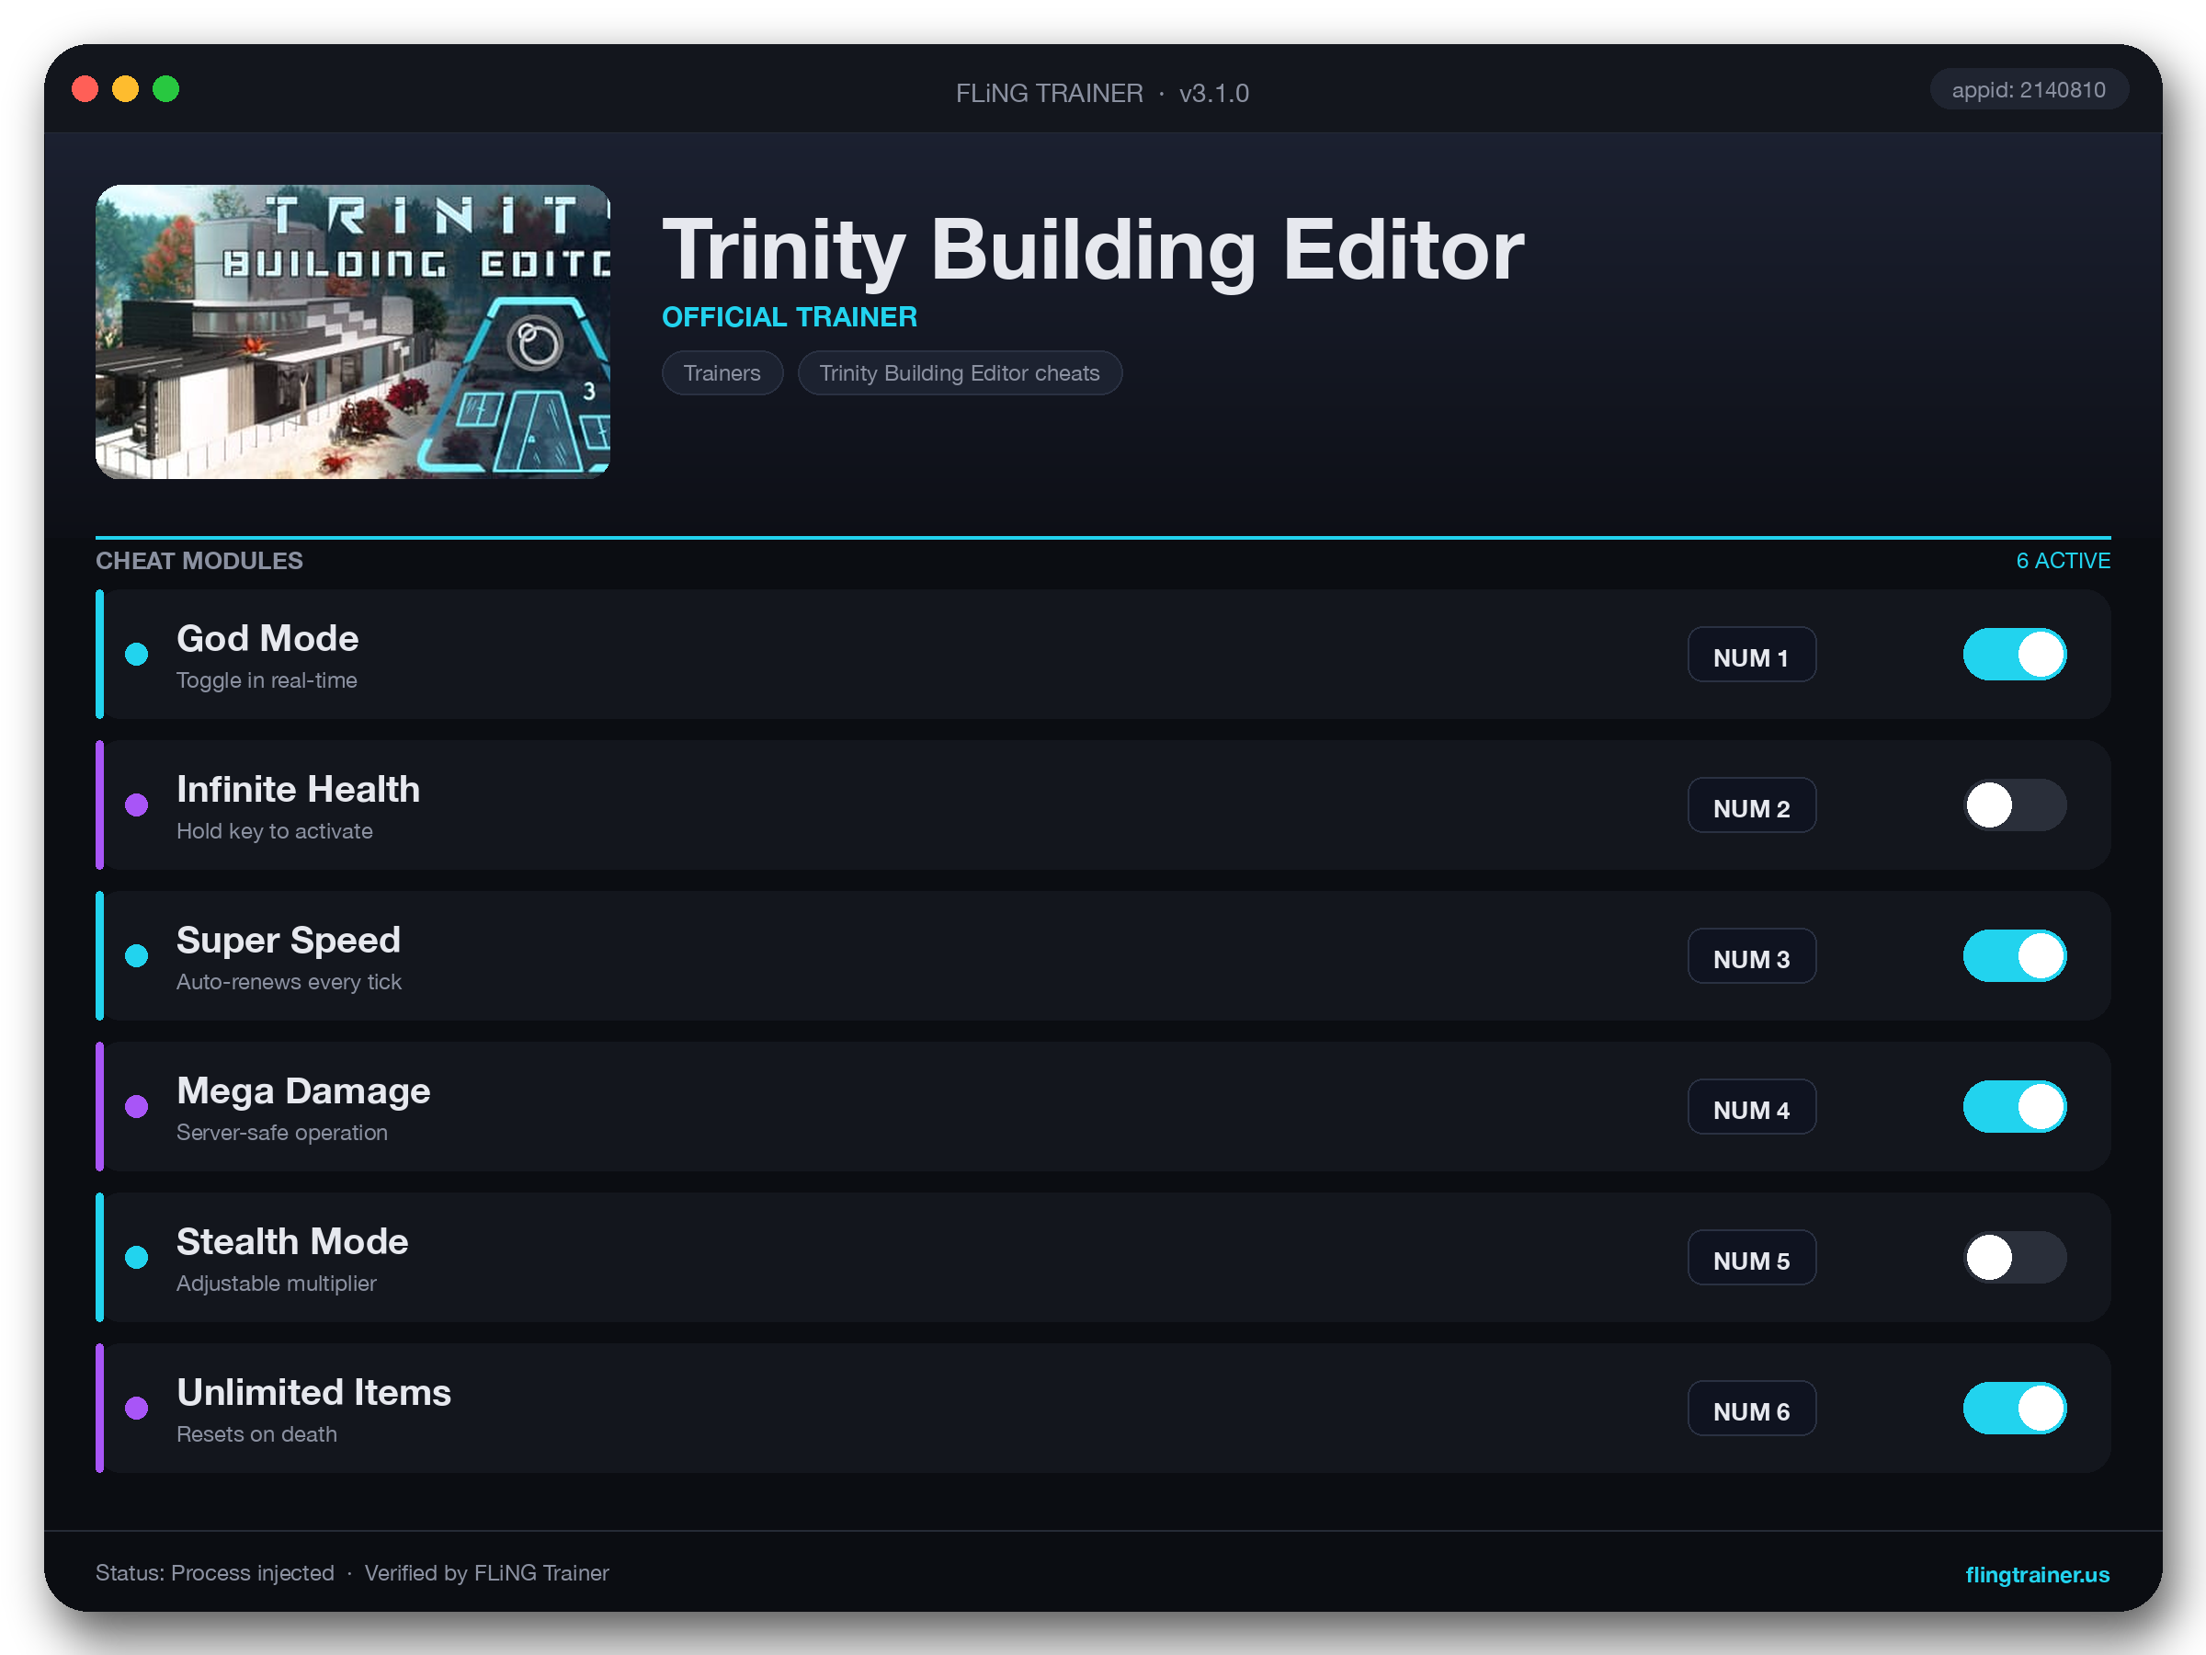
Task: Minimize the window with the yellow button
Action: 125,89
